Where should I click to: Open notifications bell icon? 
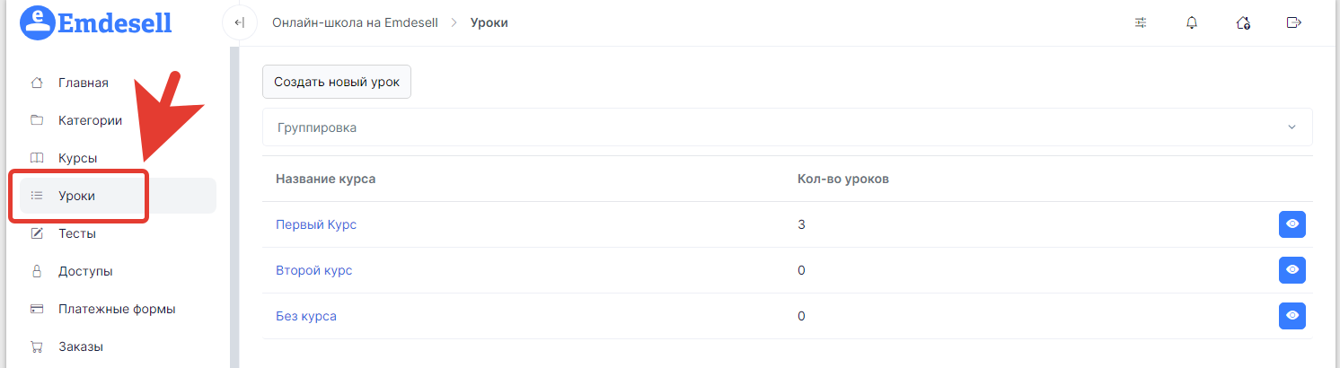tap(1192, 22)
